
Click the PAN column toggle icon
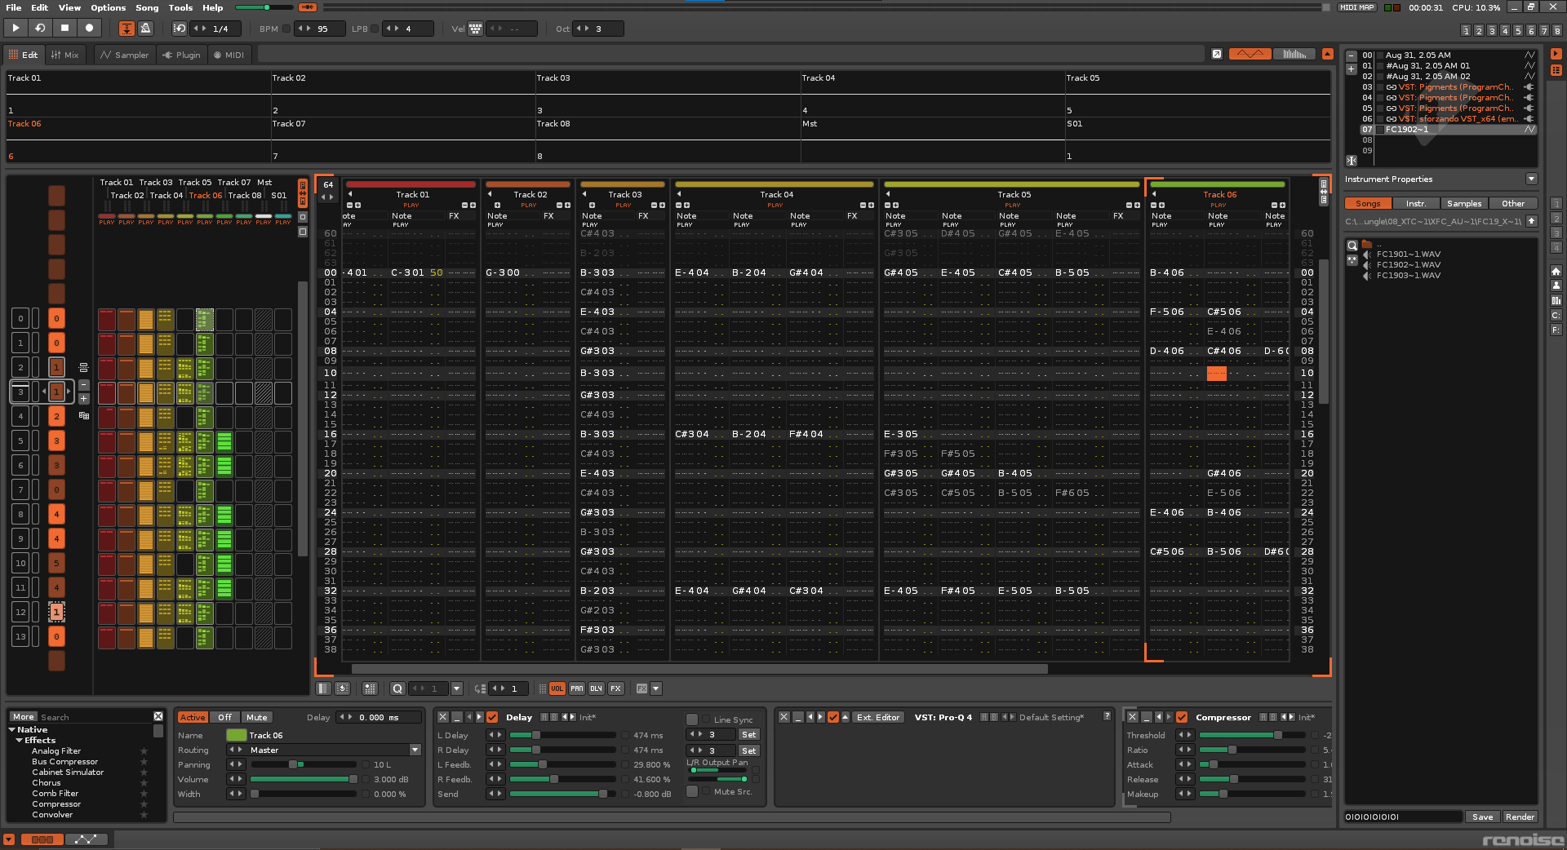click(576, 688)
